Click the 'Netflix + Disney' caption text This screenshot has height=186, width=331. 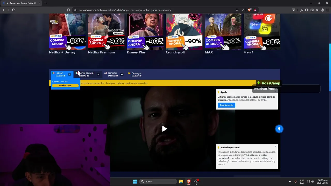tap(62, 52)
